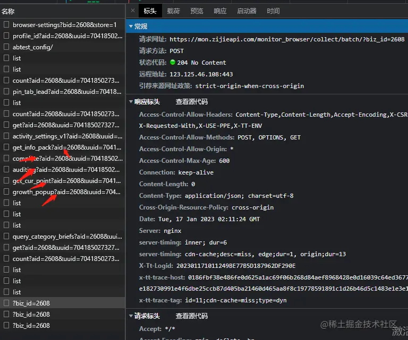Click the Server nginx header
408x340 pixels.
point(160,231)
